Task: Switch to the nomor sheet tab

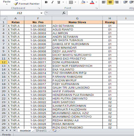Action: (x=25, y=131)
